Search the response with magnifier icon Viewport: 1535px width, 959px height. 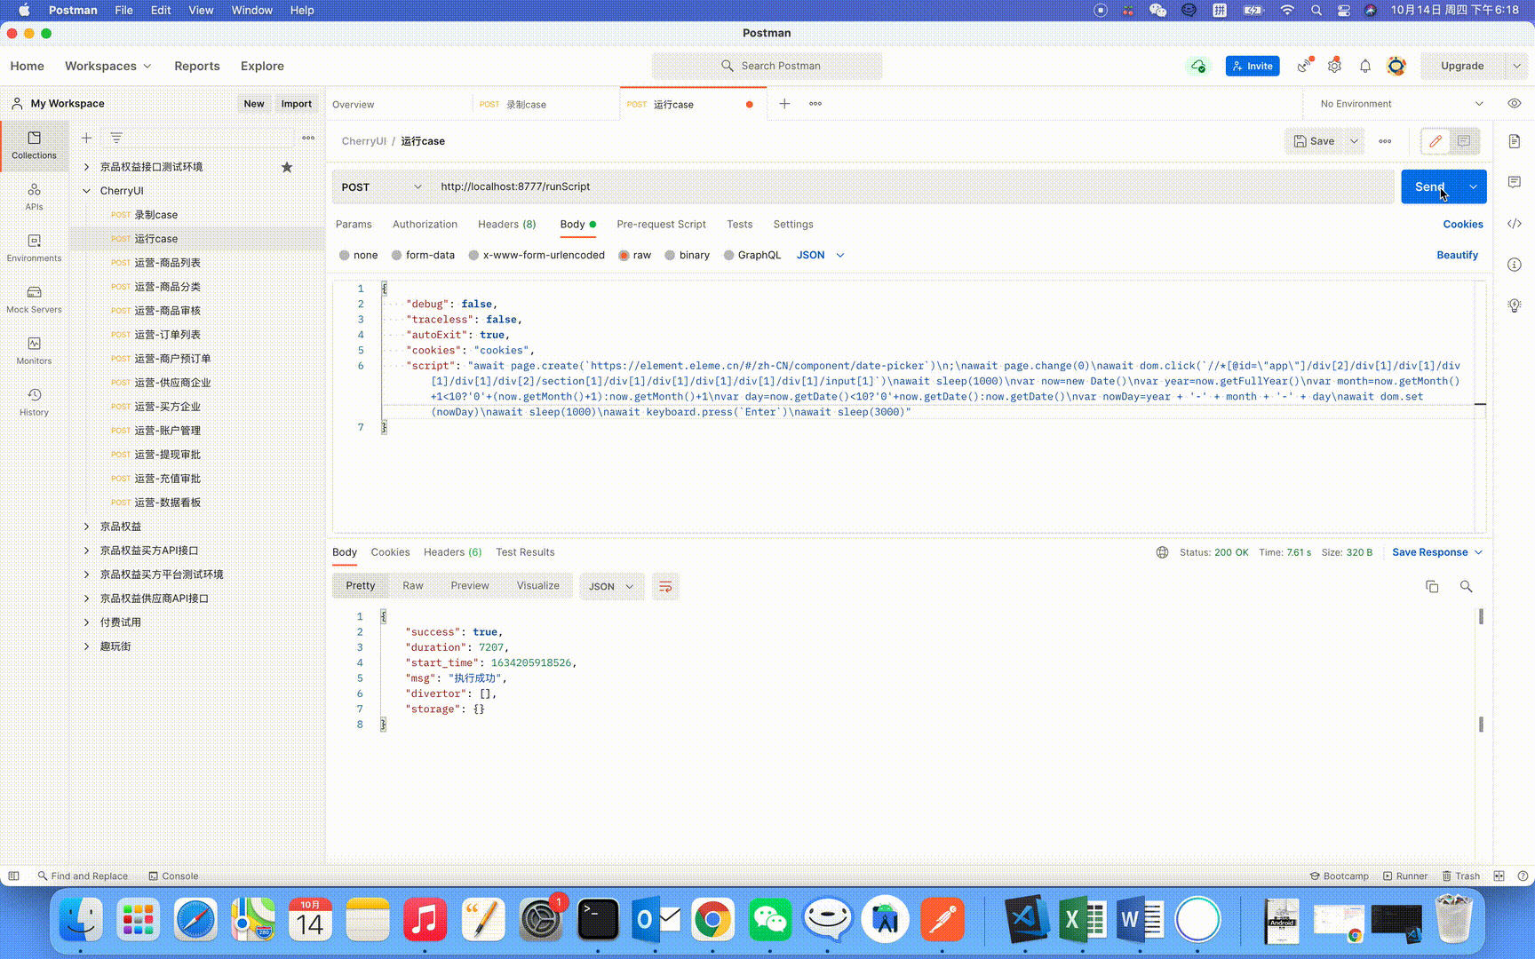coord(1466,586)
